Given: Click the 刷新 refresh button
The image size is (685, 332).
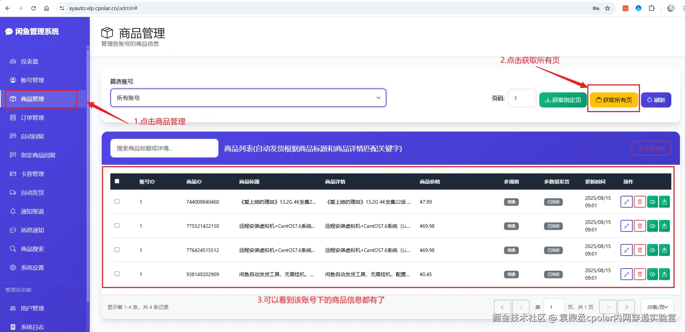Looking at the screenshot, I should [656, 100].
